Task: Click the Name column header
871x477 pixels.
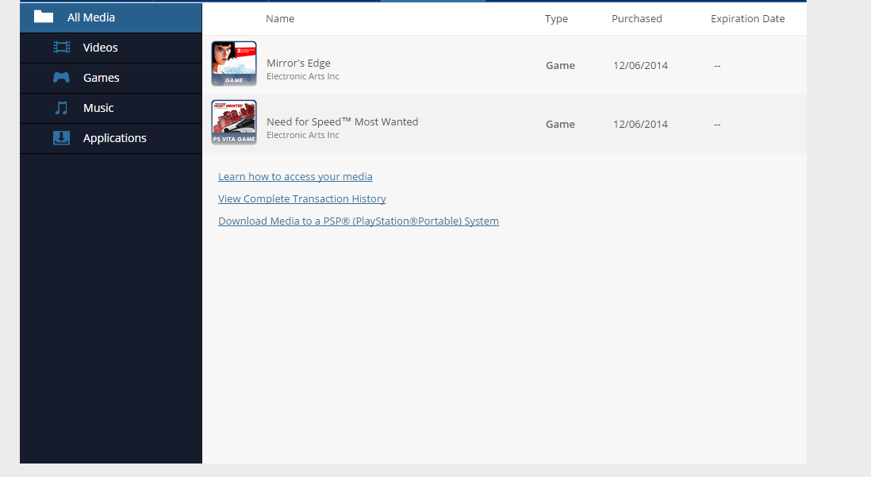Action: (x=280, y=18)
